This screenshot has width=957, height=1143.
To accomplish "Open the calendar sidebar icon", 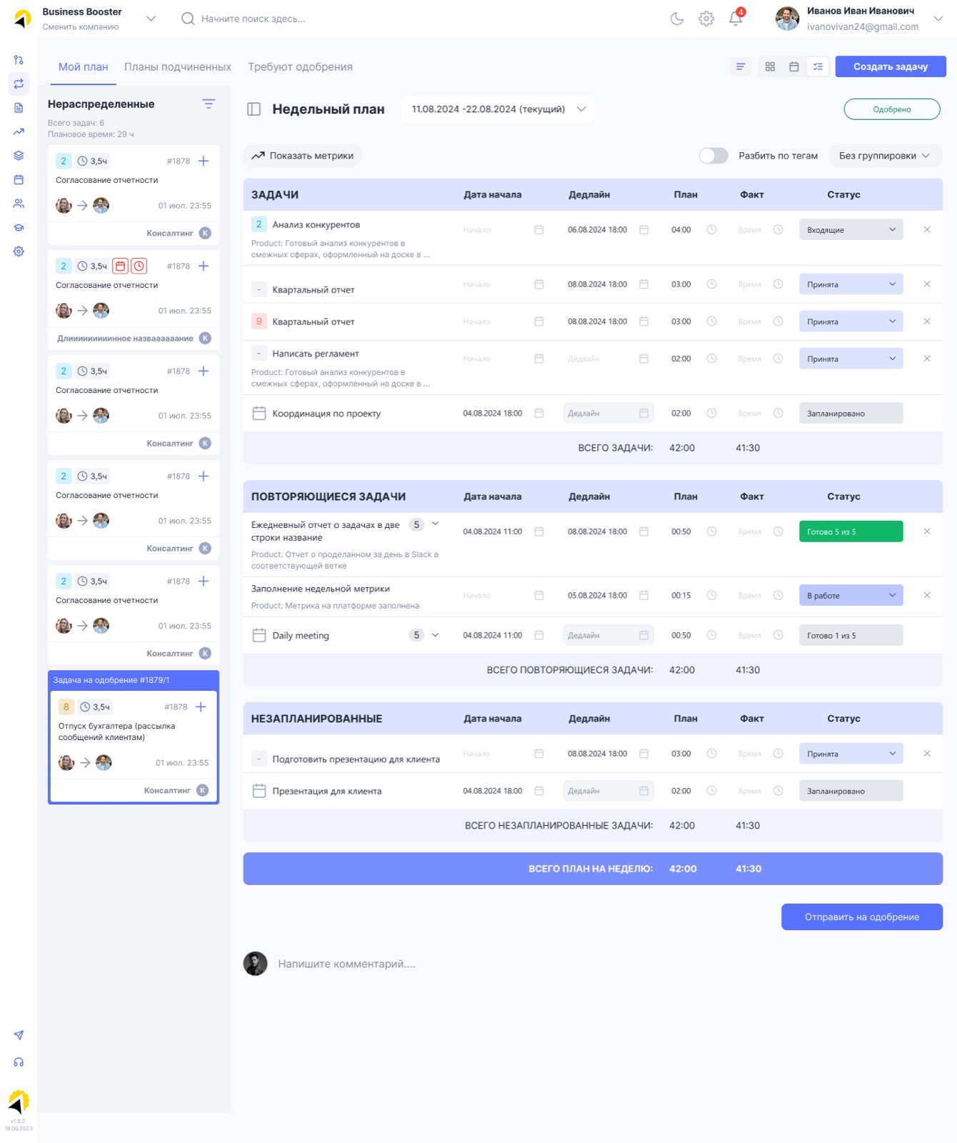I will point(19,179).
